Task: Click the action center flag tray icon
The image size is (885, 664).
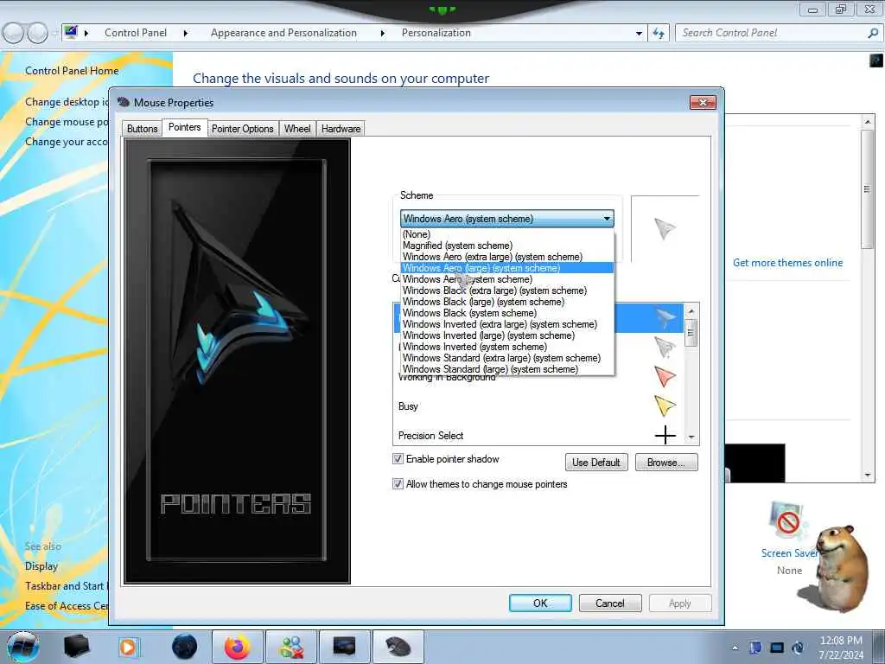Action: tap(755, 648)
